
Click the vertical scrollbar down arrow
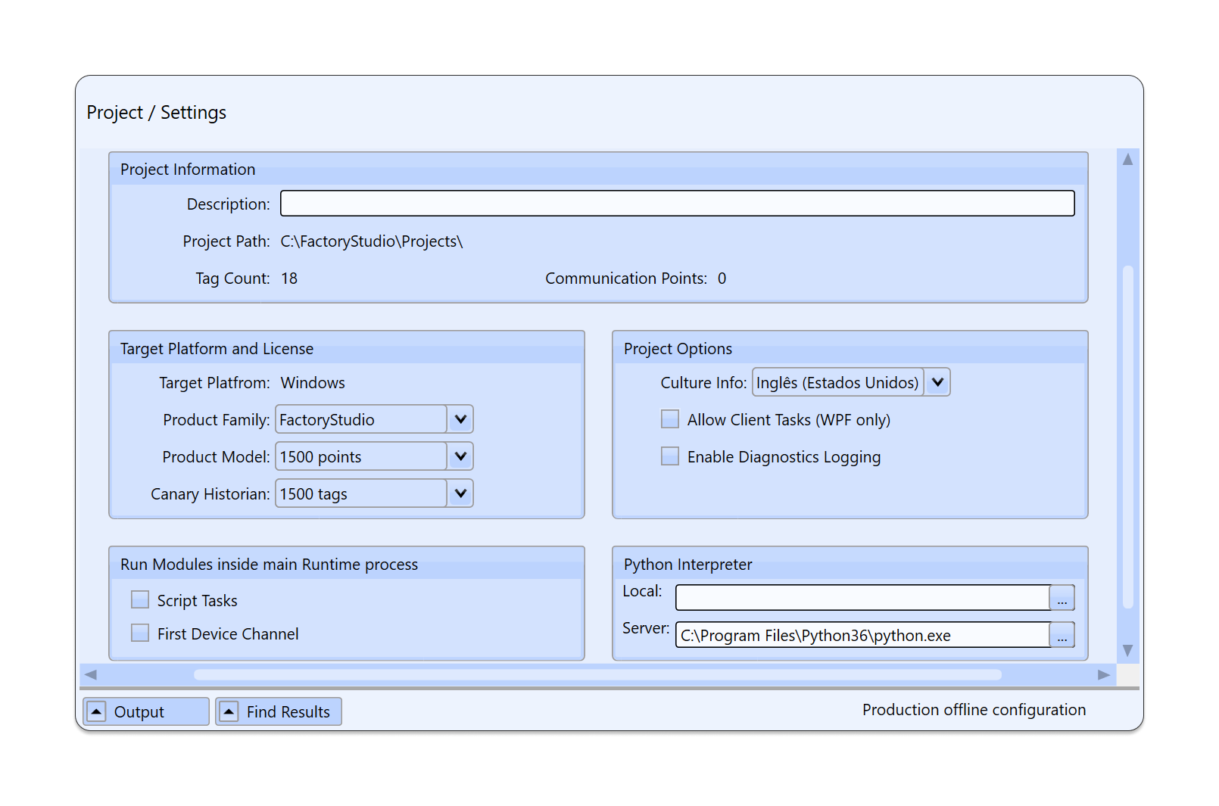click(1127, 651)
